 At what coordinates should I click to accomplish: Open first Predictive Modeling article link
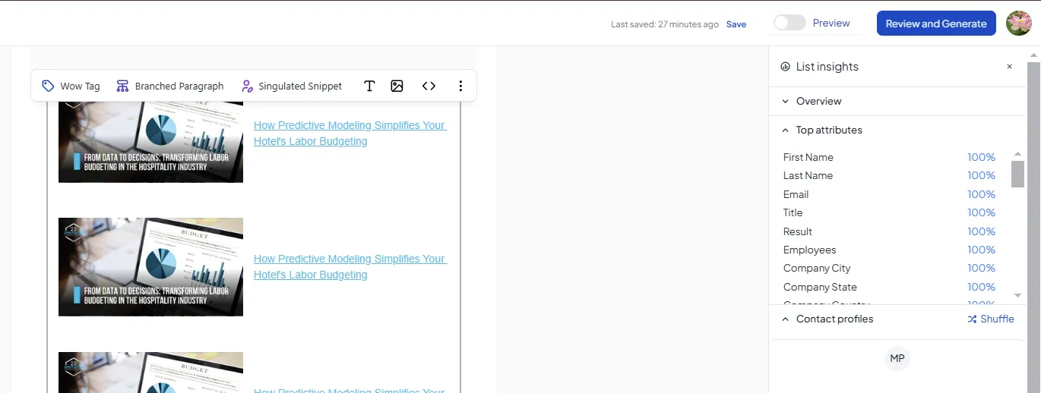pyautogui.click(x=350, y=133)
